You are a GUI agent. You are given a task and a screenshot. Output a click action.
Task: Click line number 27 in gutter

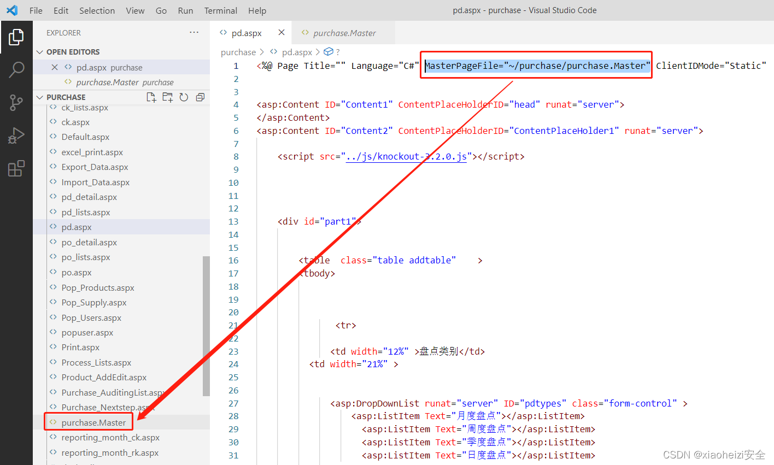[x=233, y=404]
